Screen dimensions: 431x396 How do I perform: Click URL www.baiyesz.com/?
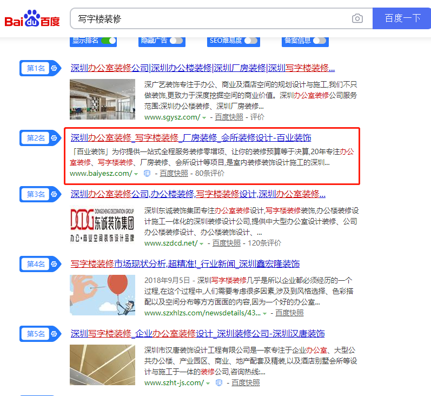101,174
